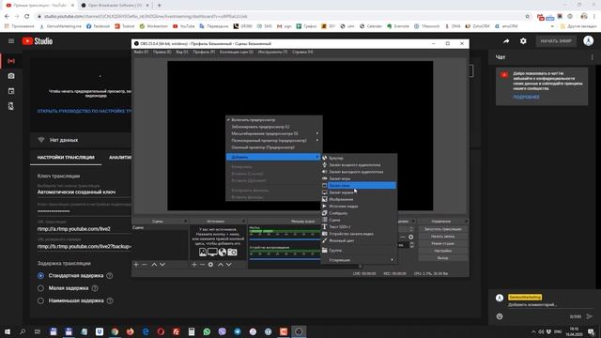Open the OBS Инструменты menu
The width and height of the screenshot is (601, 338).
pyautogui.click(x=272, y=52)
